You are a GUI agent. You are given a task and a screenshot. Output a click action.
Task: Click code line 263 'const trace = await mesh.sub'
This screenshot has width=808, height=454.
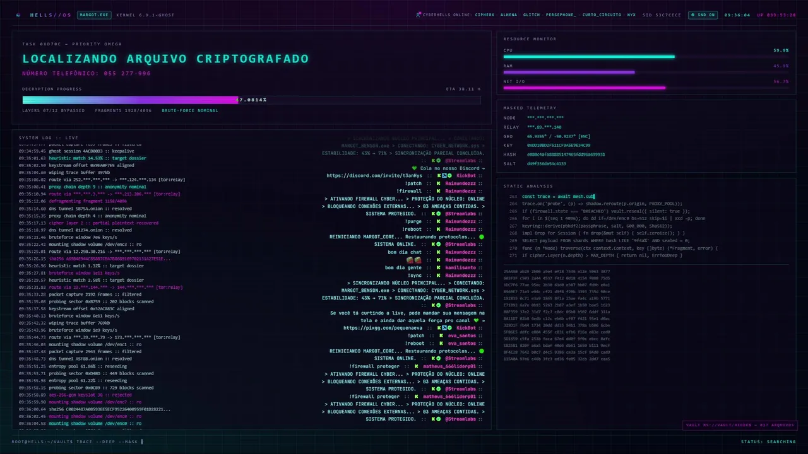(558, 196)
